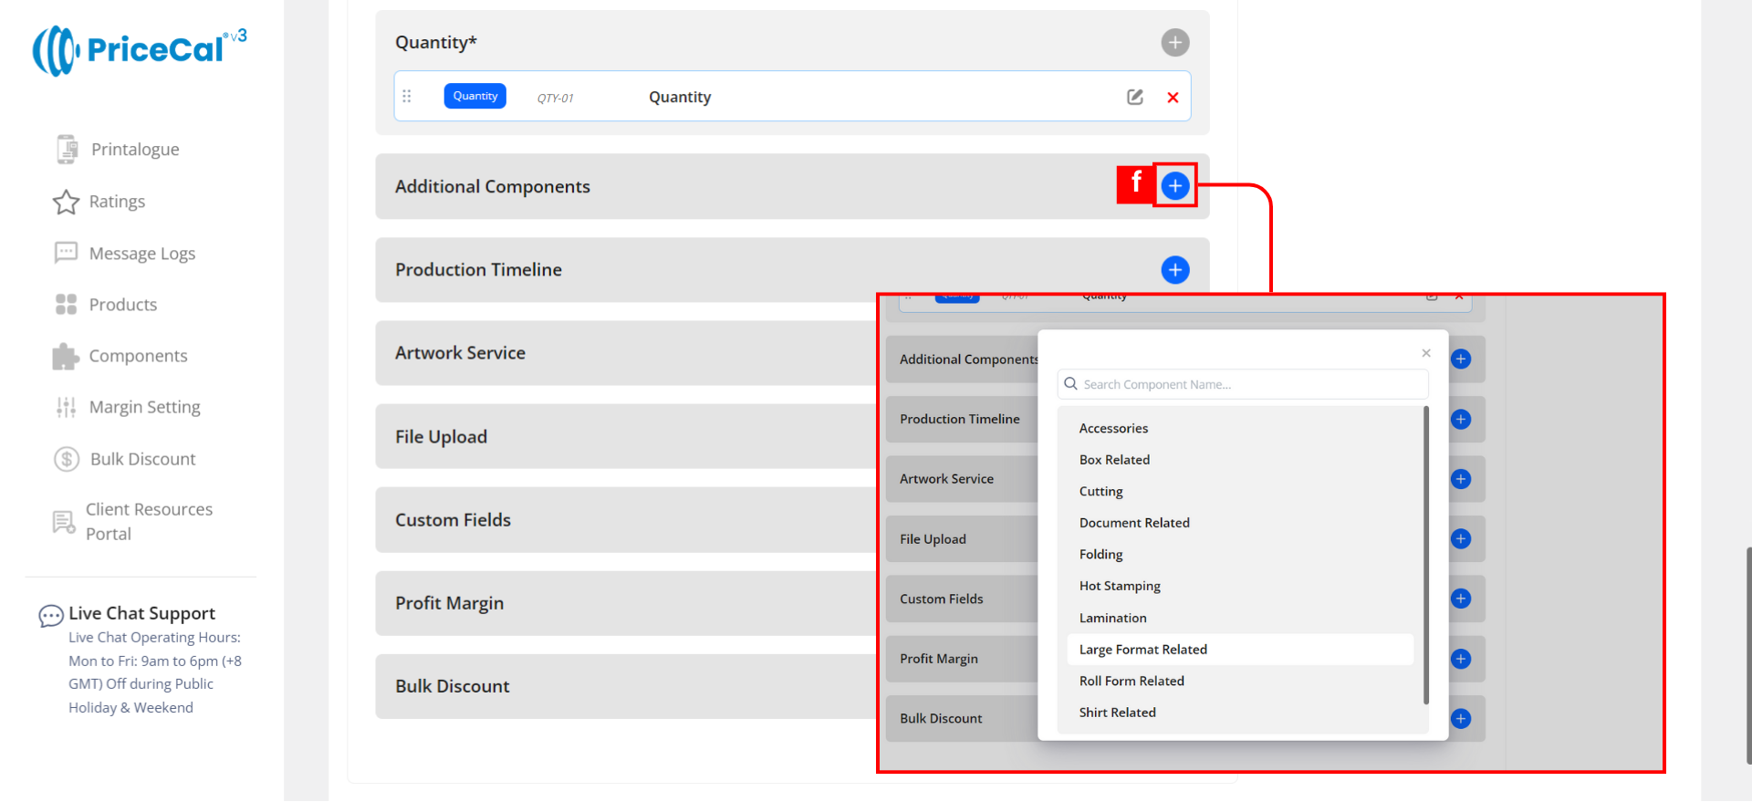Screen dimensions: 1752x802
Task: Open Bulk Discount from sidebar
Action: click(x=142, y=459)
